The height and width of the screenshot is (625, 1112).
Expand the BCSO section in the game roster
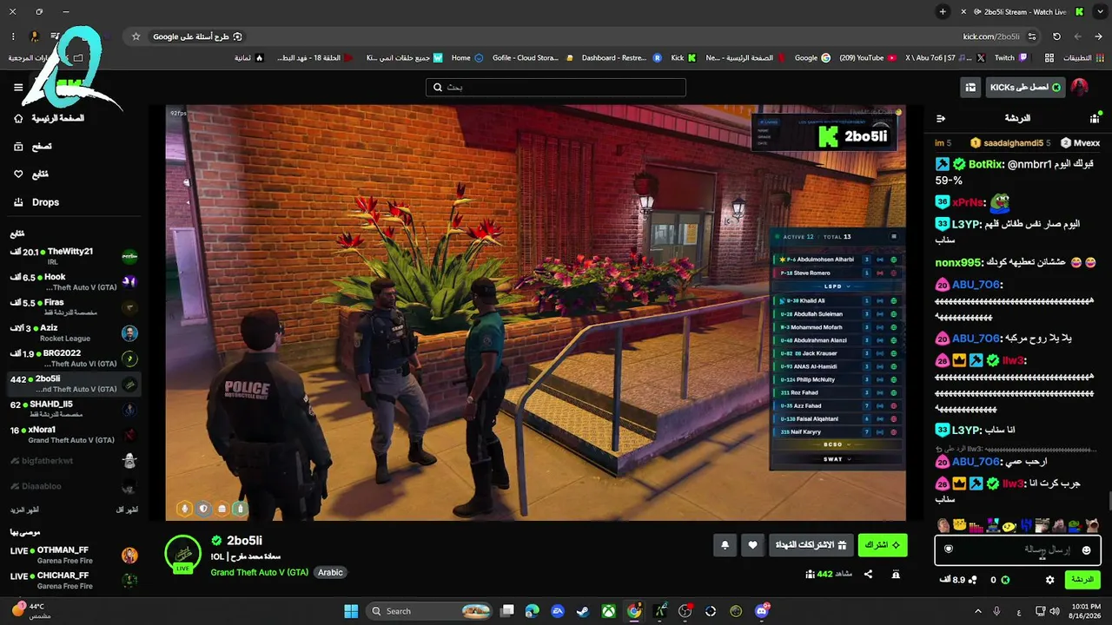coord(836,444)
